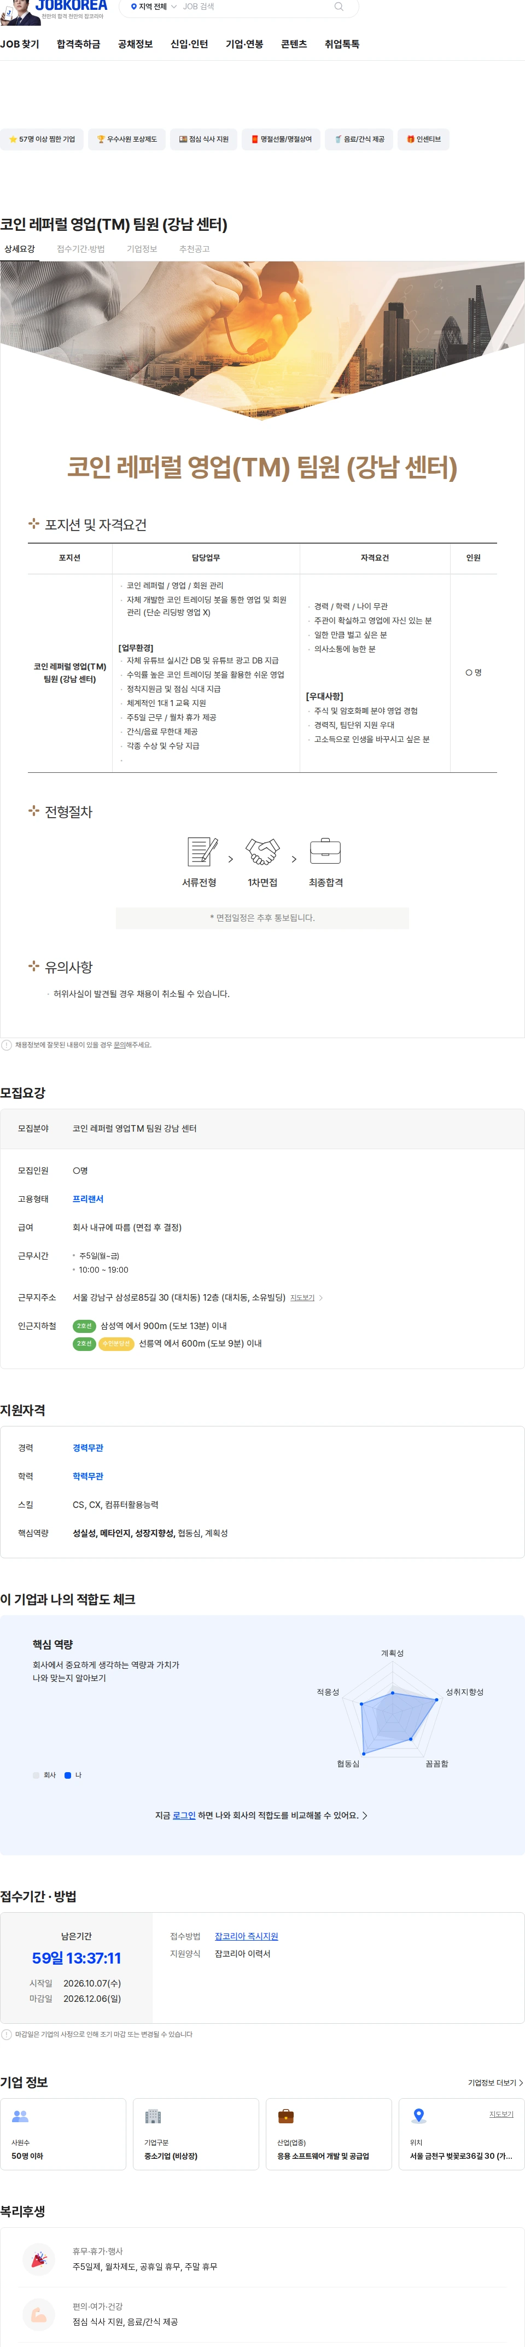The width and height of the screenshot is (525, 2347).
Task: Open the 지도보기 map link by address
Action: coord(302,1297)
